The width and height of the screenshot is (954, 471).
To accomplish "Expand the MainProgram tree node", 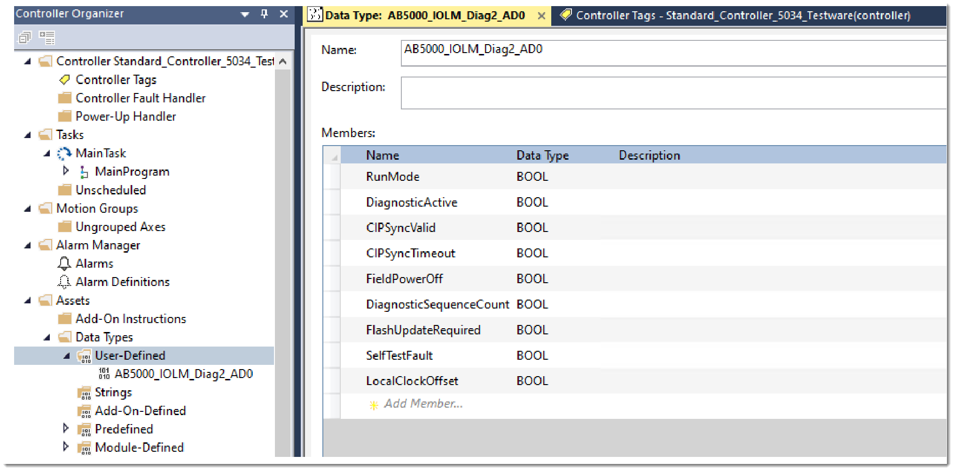I will click(66, 171).
